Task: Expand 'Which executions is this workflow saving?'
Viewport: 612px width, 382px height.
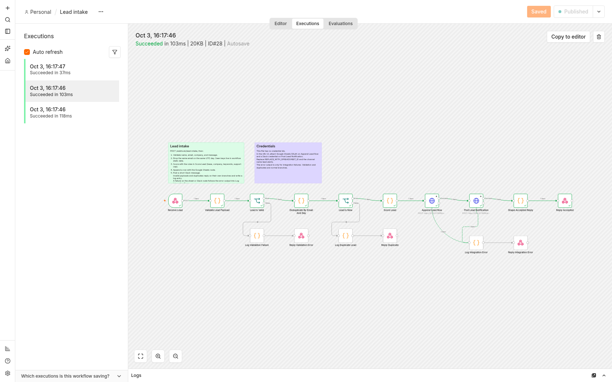Action: click(x=71, y=376)
